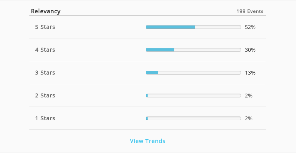296x153 pixels.
Task: Select the 5 Stars row label
Action: coord(45,27)
